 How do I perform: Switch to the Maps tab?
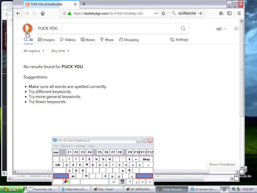point(107,40)
